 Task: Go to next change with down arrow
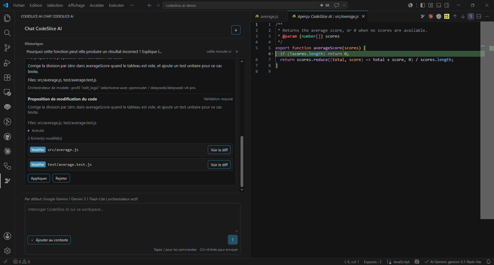pyautogui.click(x=463, y=16)
